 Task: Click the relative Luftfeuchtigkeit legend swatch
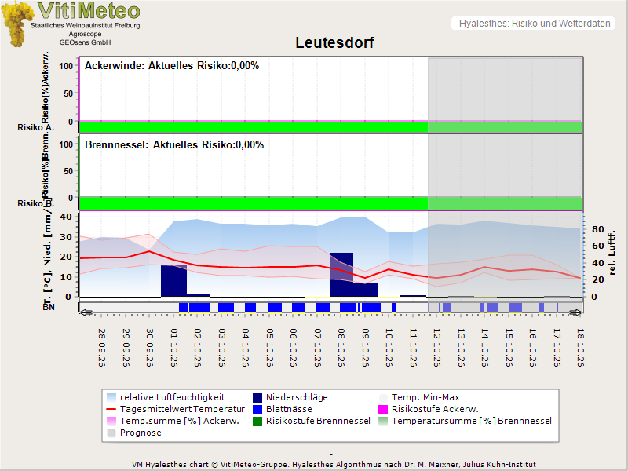click(x=111, y=398)
